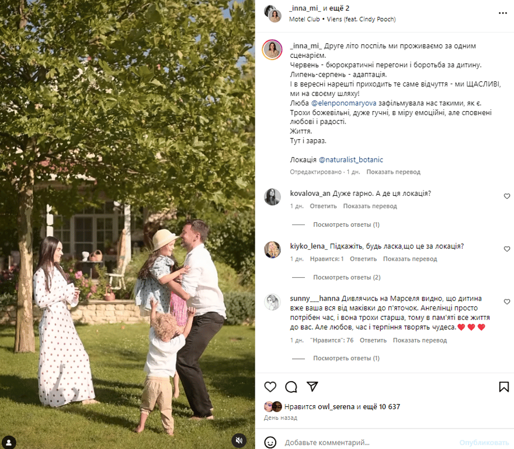This screenshot has height=449, width=514.
Task: Reply to kiyko_lena_'s comment
Action: (363, 259)
